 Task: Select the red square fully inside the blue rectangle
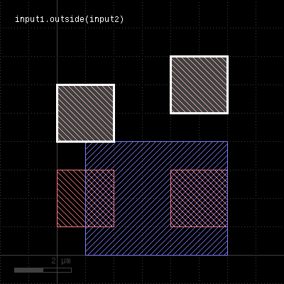199,198
